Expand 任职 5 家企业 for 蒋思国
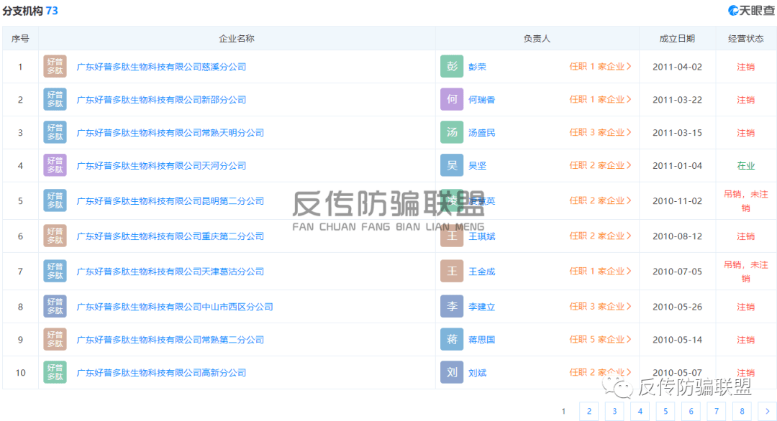 point(600,340)
